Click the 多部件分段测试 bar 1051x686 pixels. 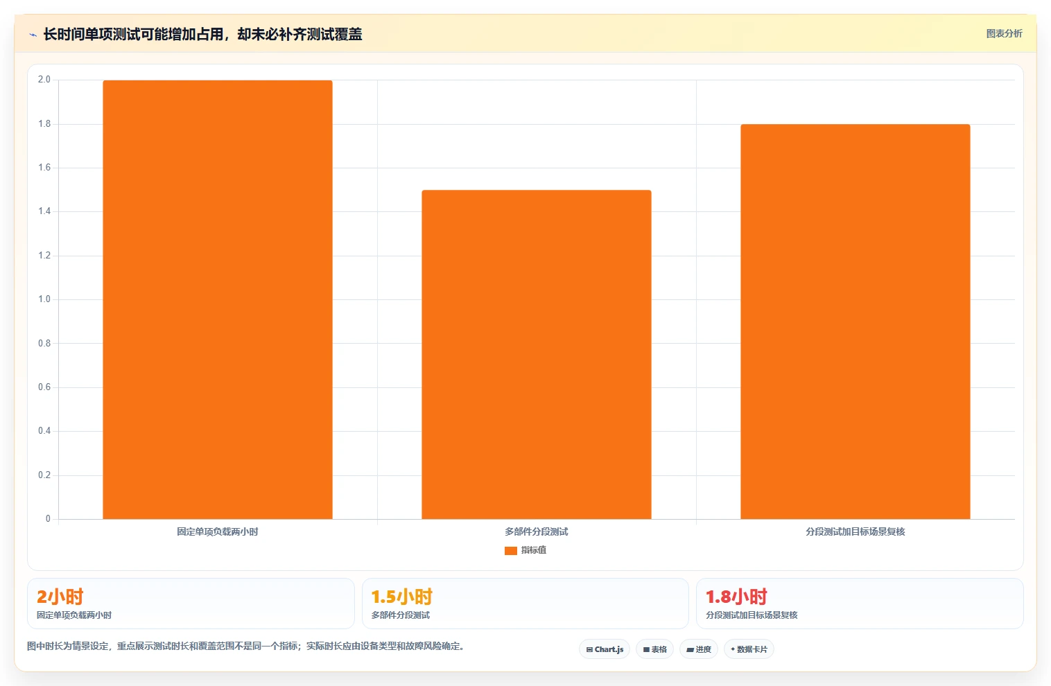pos(537,354)
